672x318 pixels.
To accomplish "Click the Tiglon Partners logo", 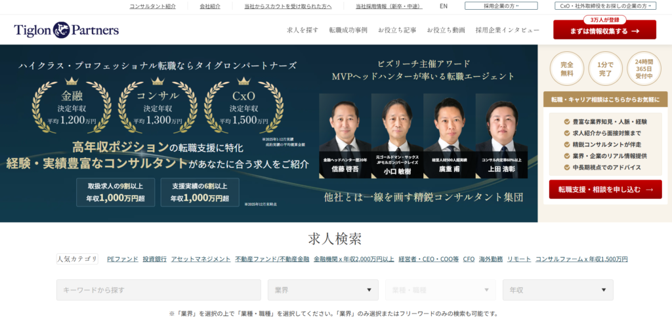I will coord(66,30).
